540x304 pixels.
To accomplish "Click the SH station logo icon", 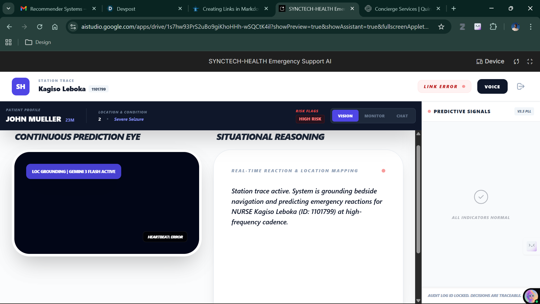I will pos(21,86).
